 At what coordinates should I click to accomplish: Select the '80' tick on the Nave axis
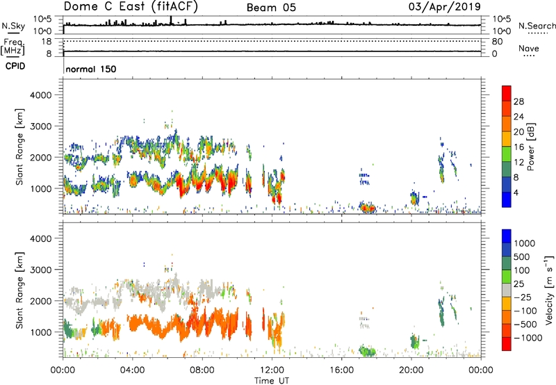[x=497, y=42]
